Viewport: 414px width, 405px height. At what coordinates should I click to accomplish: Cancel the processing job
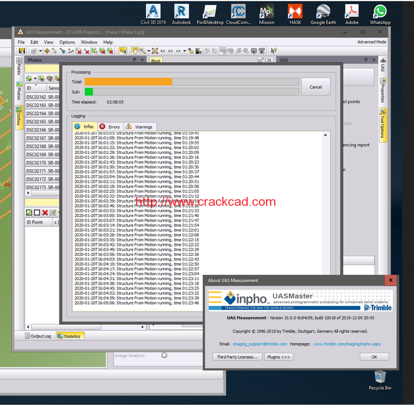[x=316, y=87]
